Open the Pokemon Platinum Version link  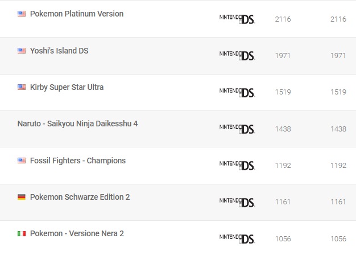point(76,14)
